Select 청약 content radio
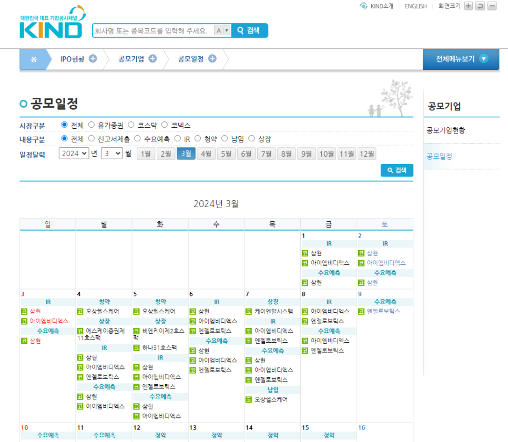Image resolution: width=508 pixels, height=442 pixels. 198,139
